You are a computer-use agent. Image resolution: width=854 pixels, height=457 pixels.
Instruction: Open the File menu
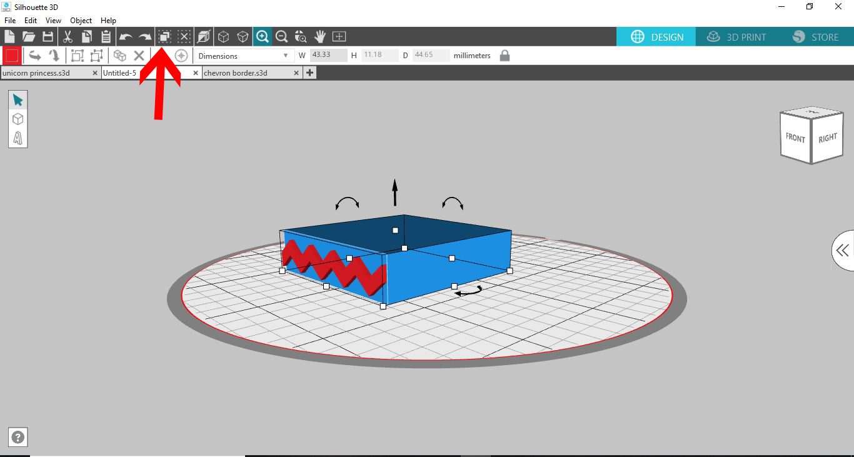click(10, 21)
